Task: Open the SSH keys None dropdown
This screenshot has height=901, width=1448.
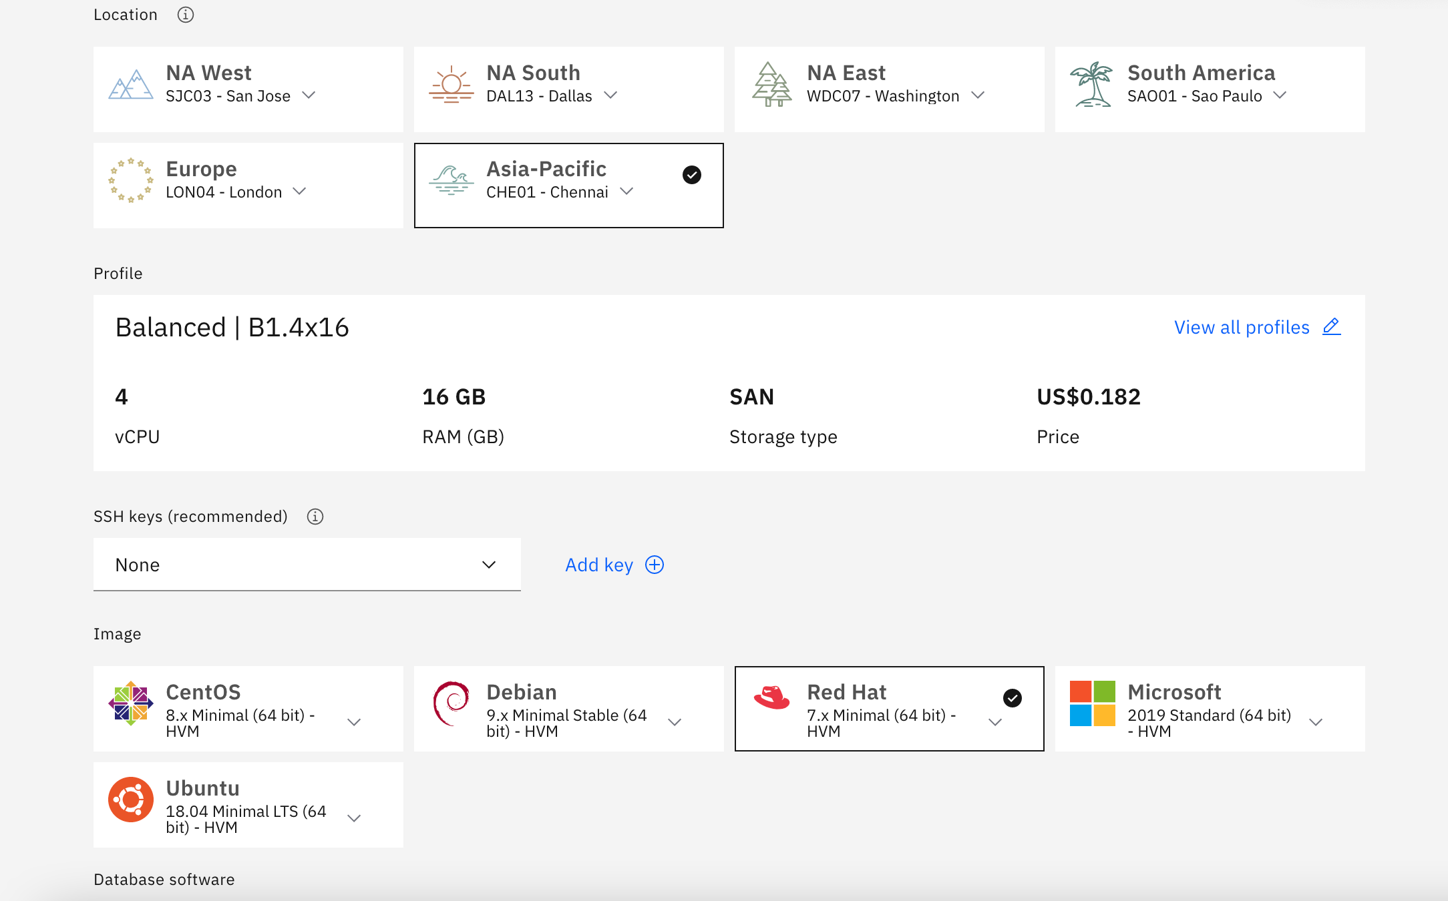Action: pyautogui.click(x=307, y=565)
